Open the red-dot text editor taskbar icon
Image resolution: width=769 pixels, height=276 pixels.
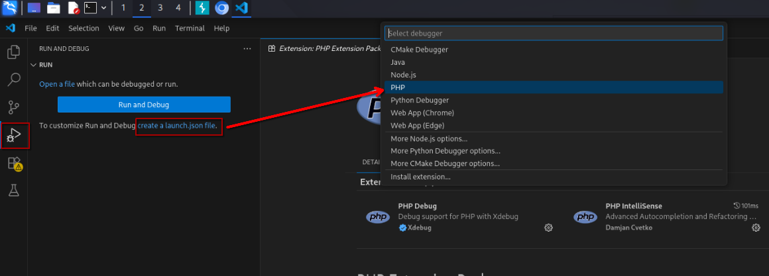point(73,8)
